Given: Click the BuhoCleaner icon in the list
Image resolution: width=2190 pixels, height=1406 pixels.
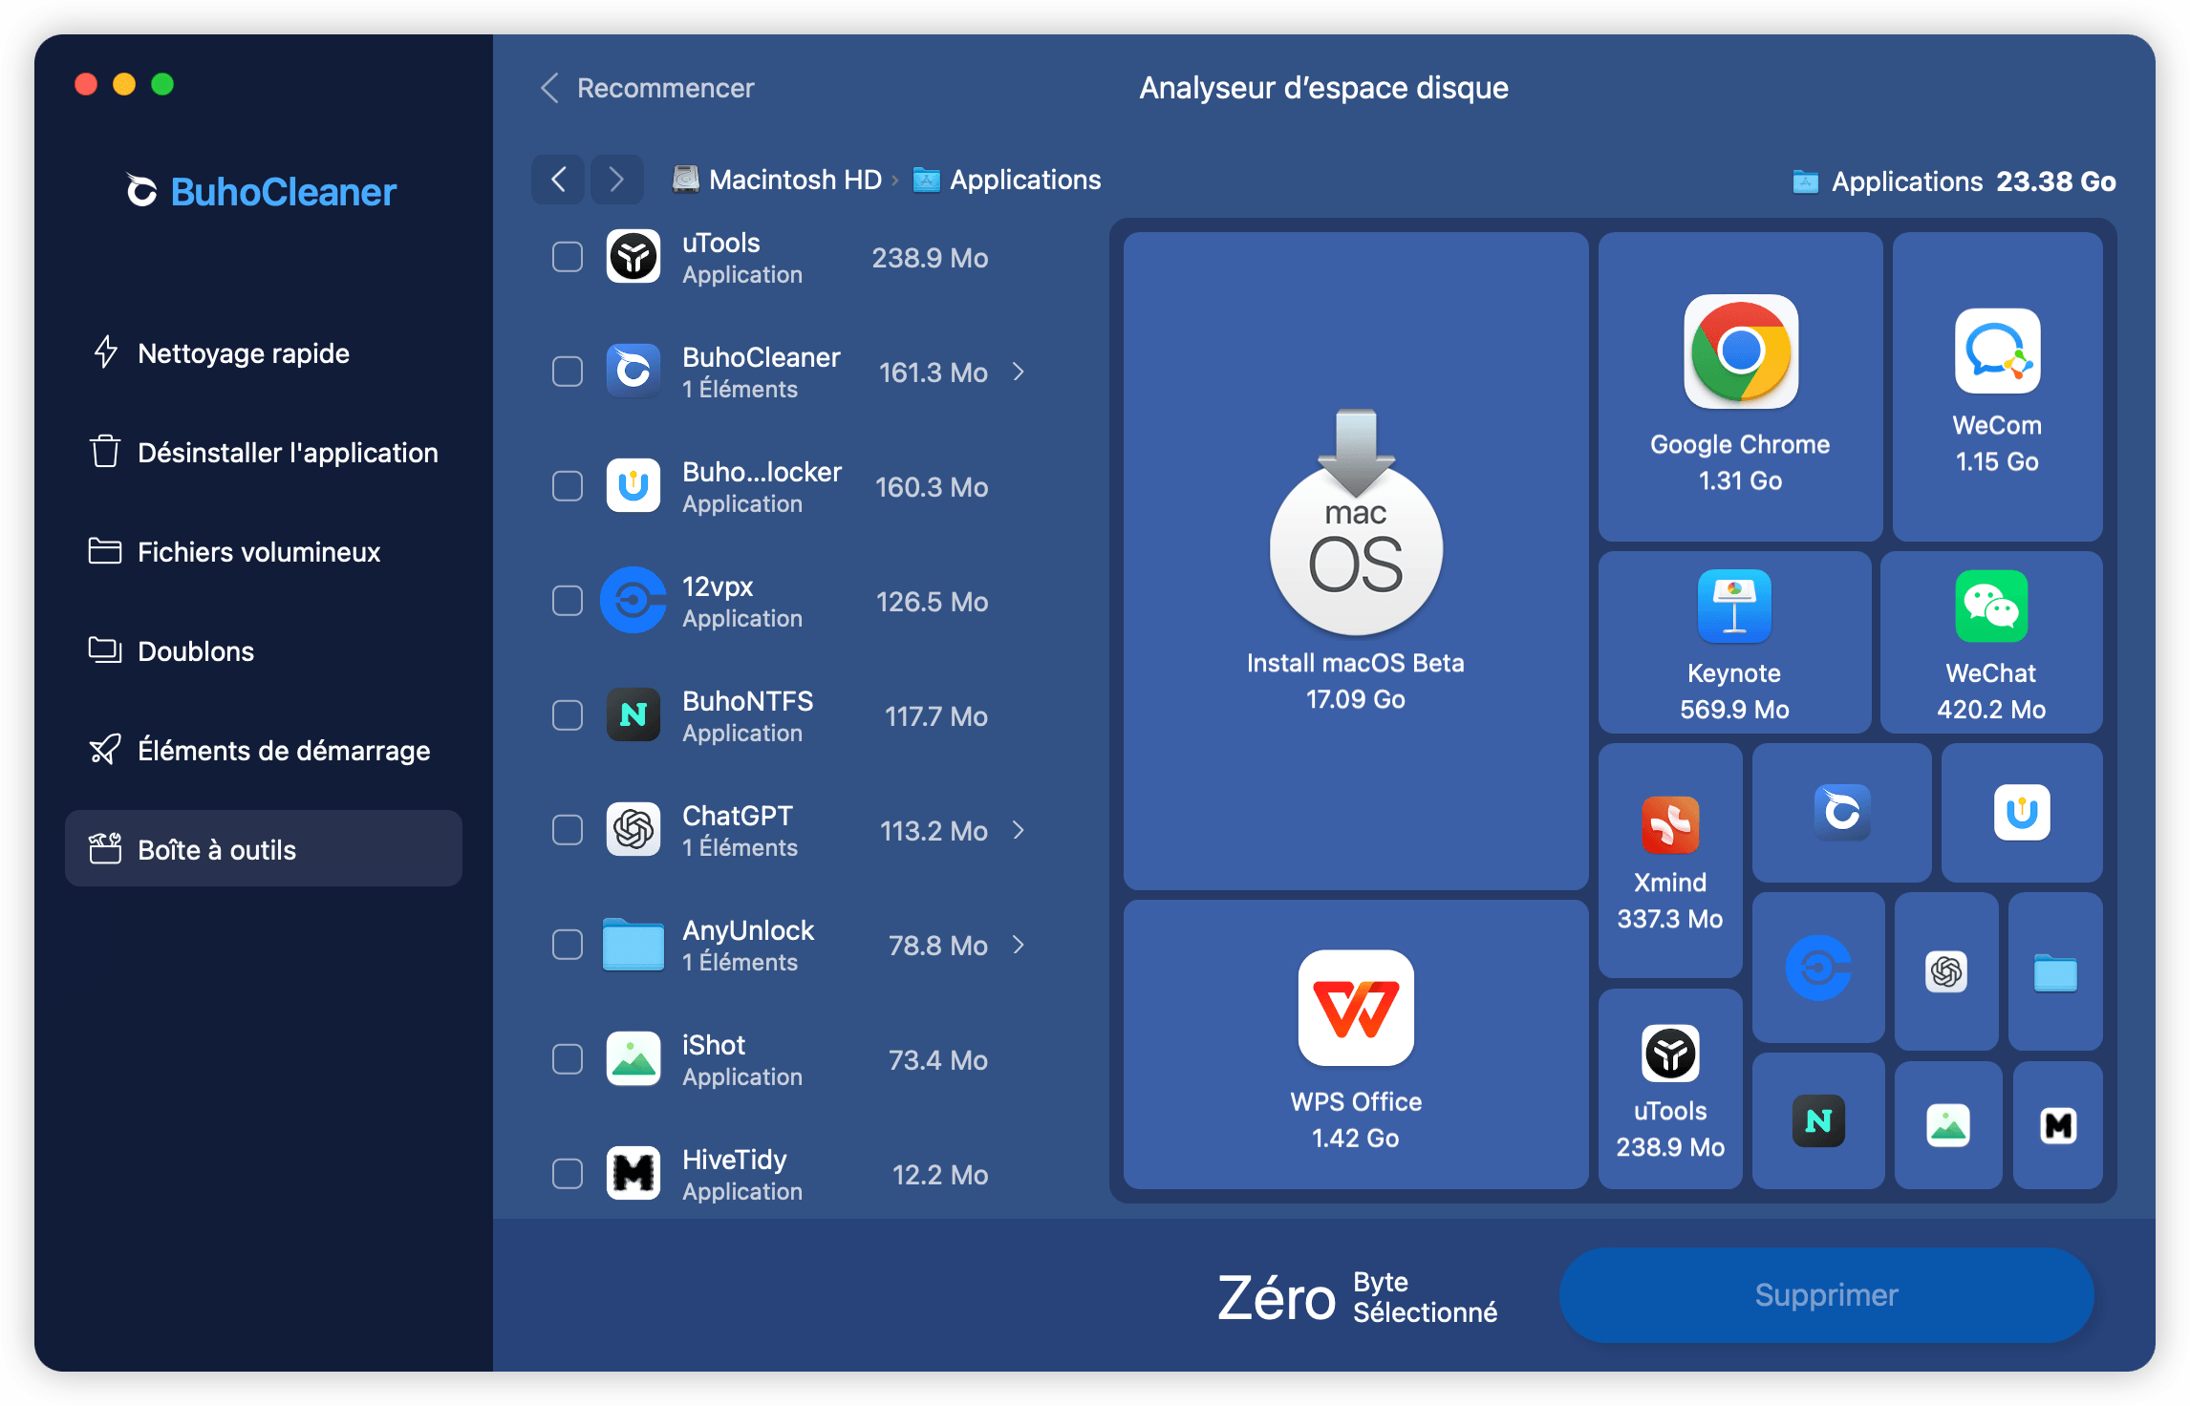Looking at the screenshot, I should click(633, 372).
